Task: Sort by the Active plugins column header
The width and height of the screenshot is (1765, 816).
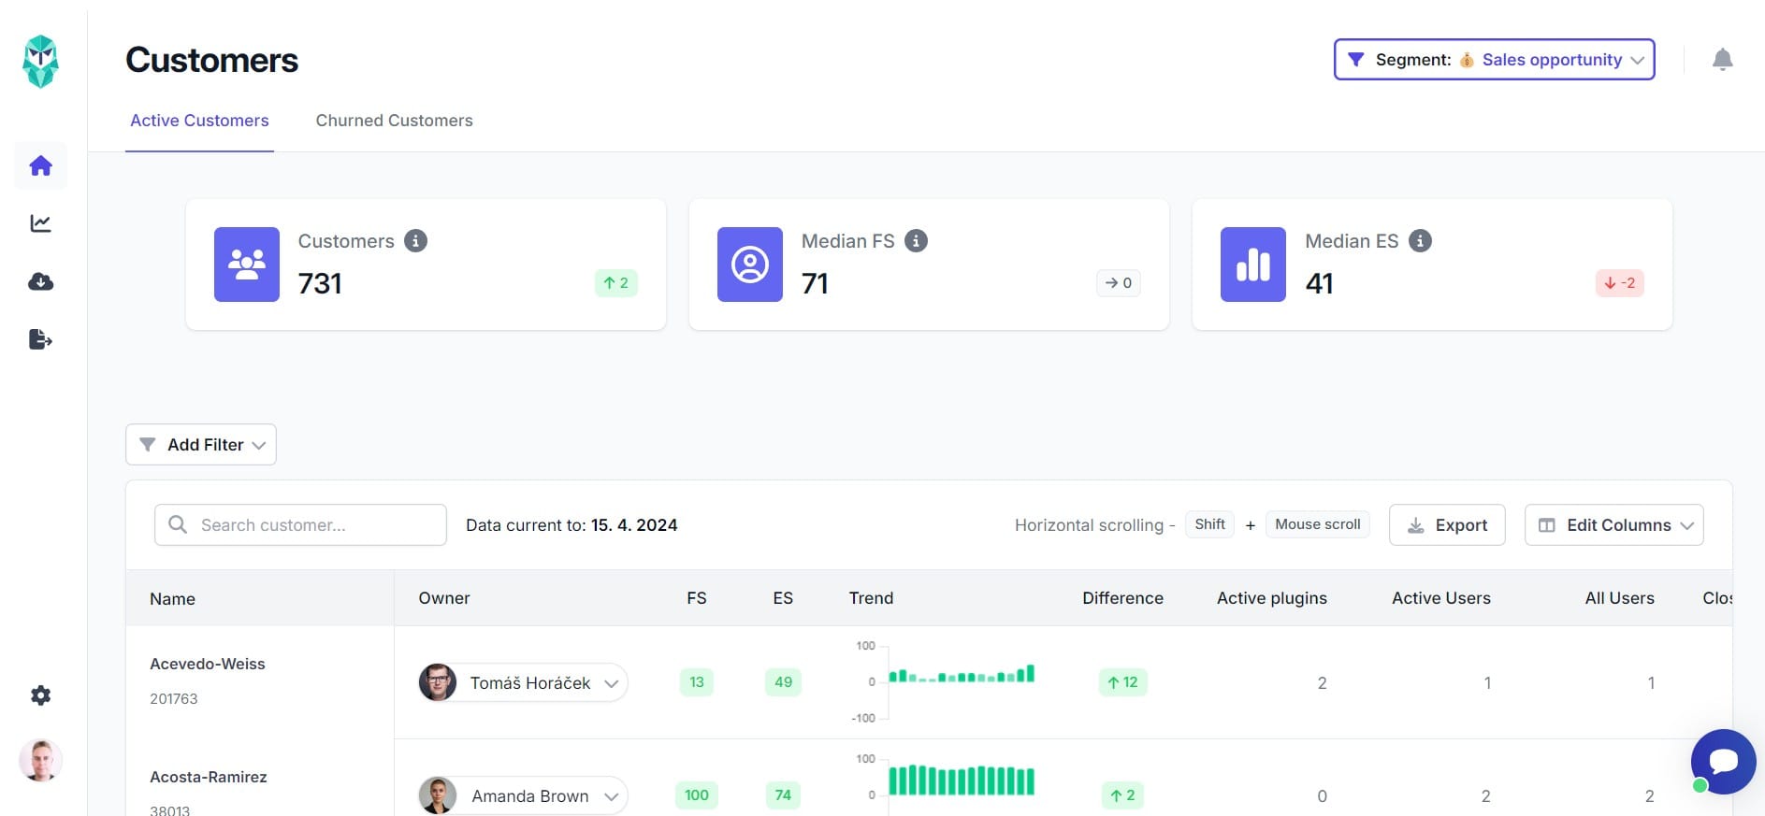Action: coord(1272,598)
